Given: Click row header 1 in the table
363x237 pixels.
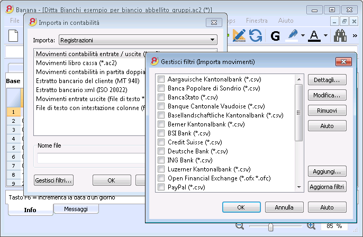Looking at the screenshot, I should coord(13,112).
